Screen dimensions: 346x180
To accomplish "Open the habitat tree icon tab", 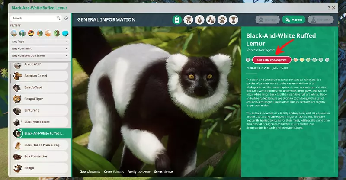I will pos(188,20).
